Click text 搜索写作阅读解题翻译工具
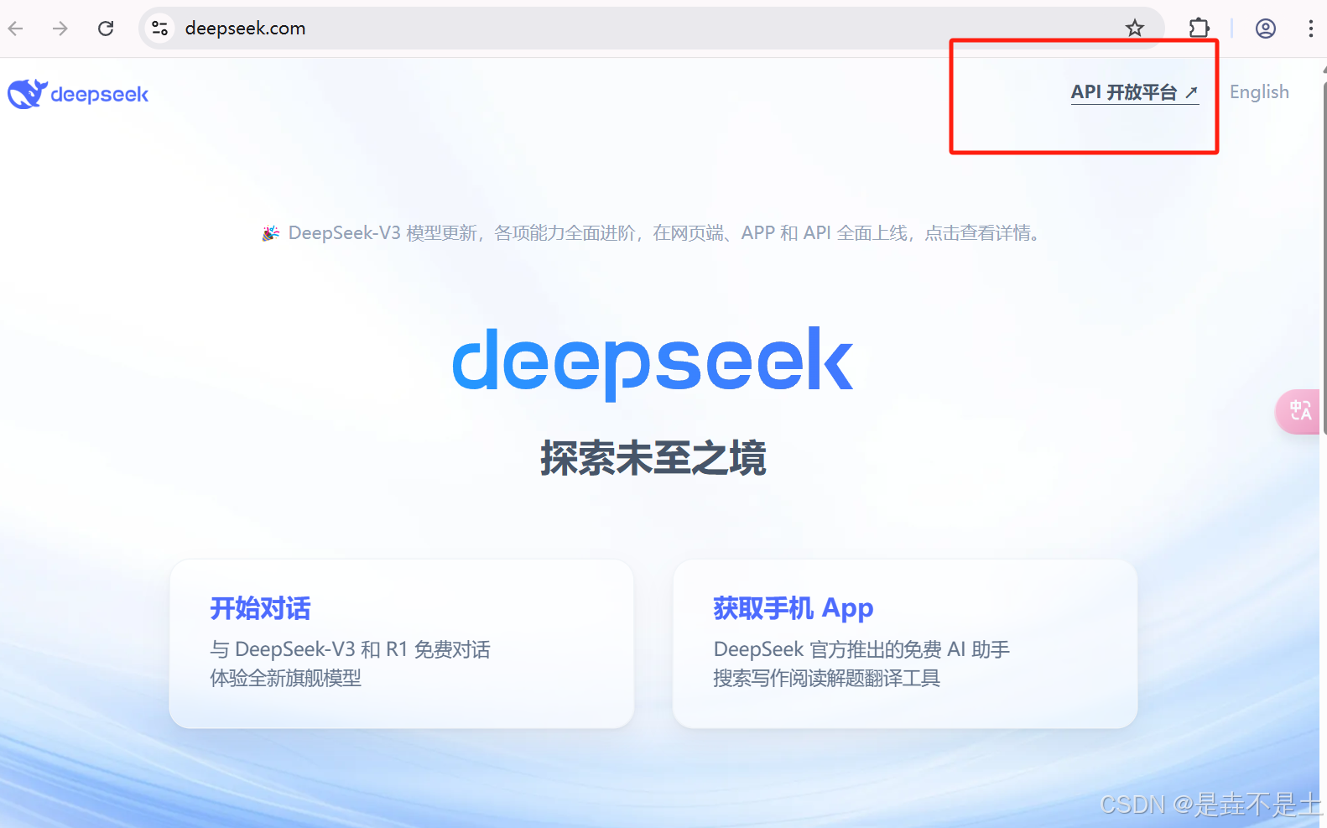1327x828 pixels. (x=826, y=678)
